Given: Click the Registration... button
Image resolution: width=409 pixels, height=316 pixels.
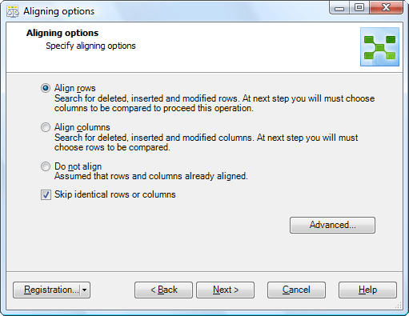Looking at the screenshot, I should (x=47, y=290).
